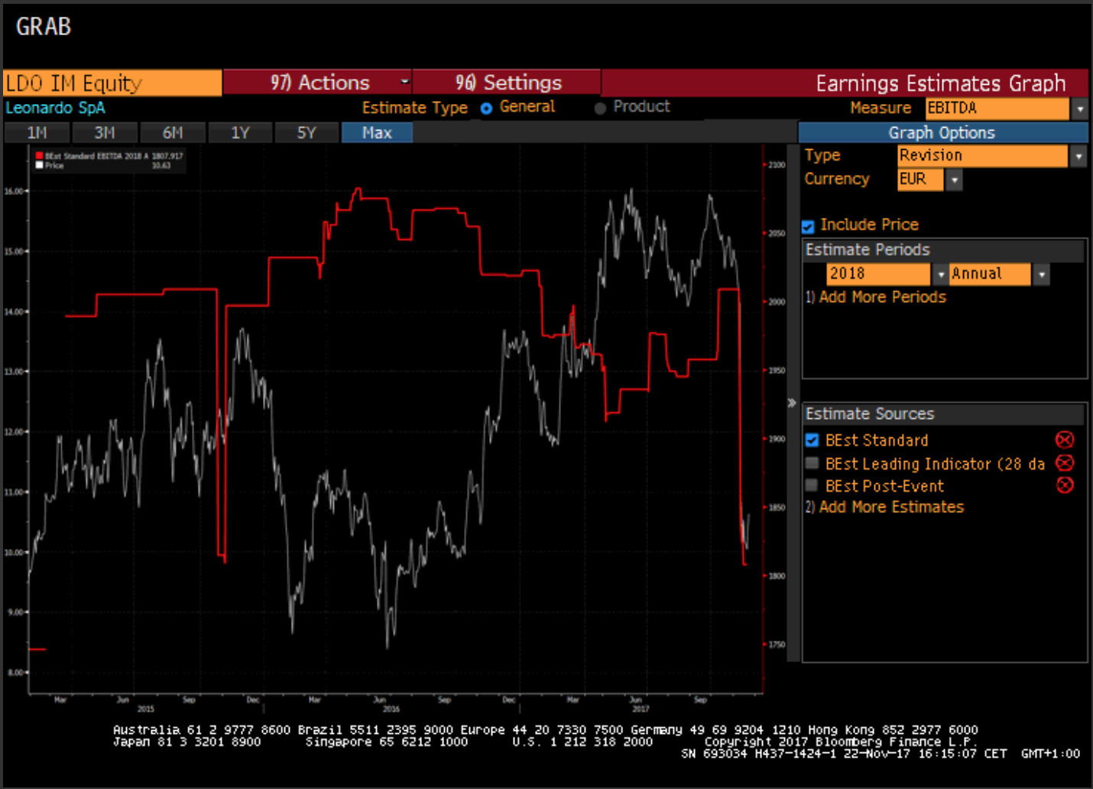Click the BEst Standard source label
This screenshot has width=1093, height=789.
[877, 440]
